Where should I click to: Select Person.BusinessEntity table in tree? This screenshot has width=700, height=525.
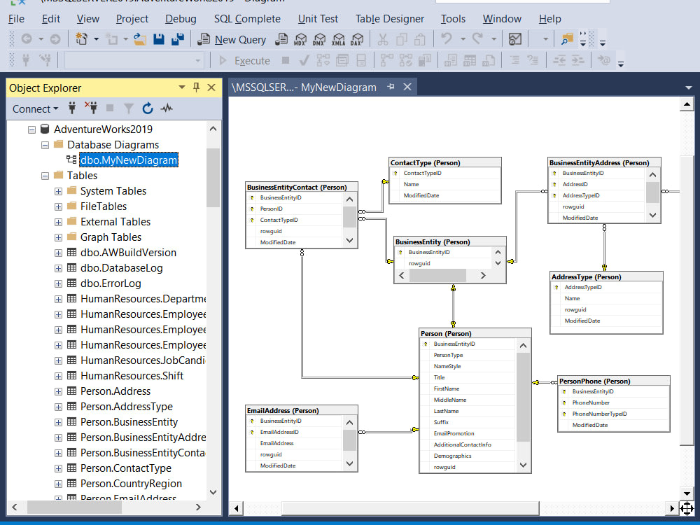coord(129,422)
